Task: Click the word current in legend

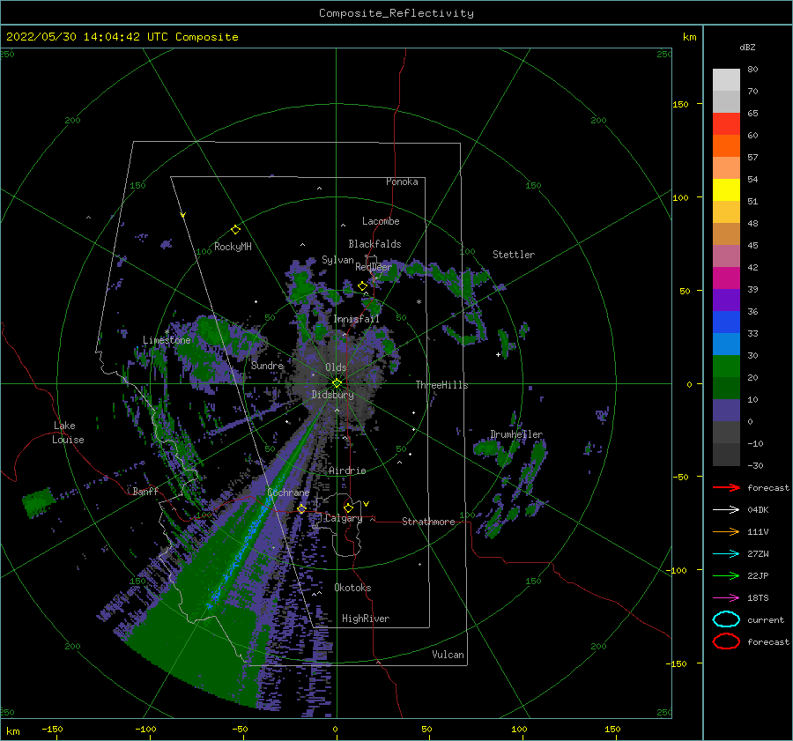Action: 766,619
